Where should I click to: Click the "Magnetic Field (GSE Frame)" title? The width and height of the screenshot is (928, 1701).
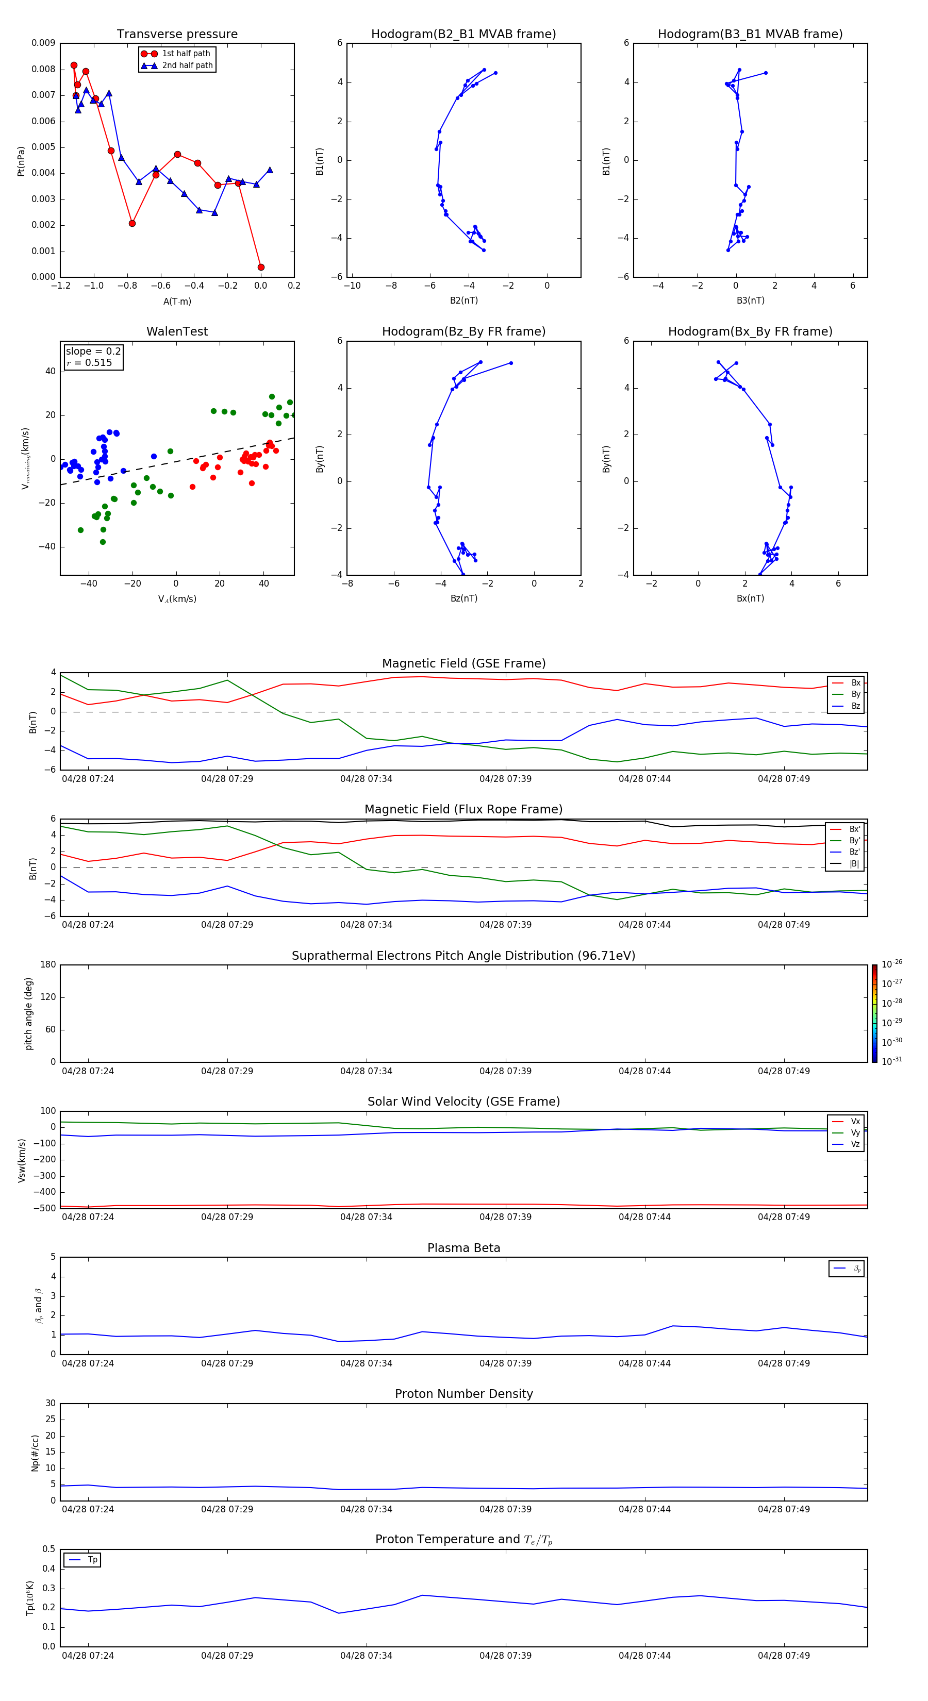pos(463,663)
